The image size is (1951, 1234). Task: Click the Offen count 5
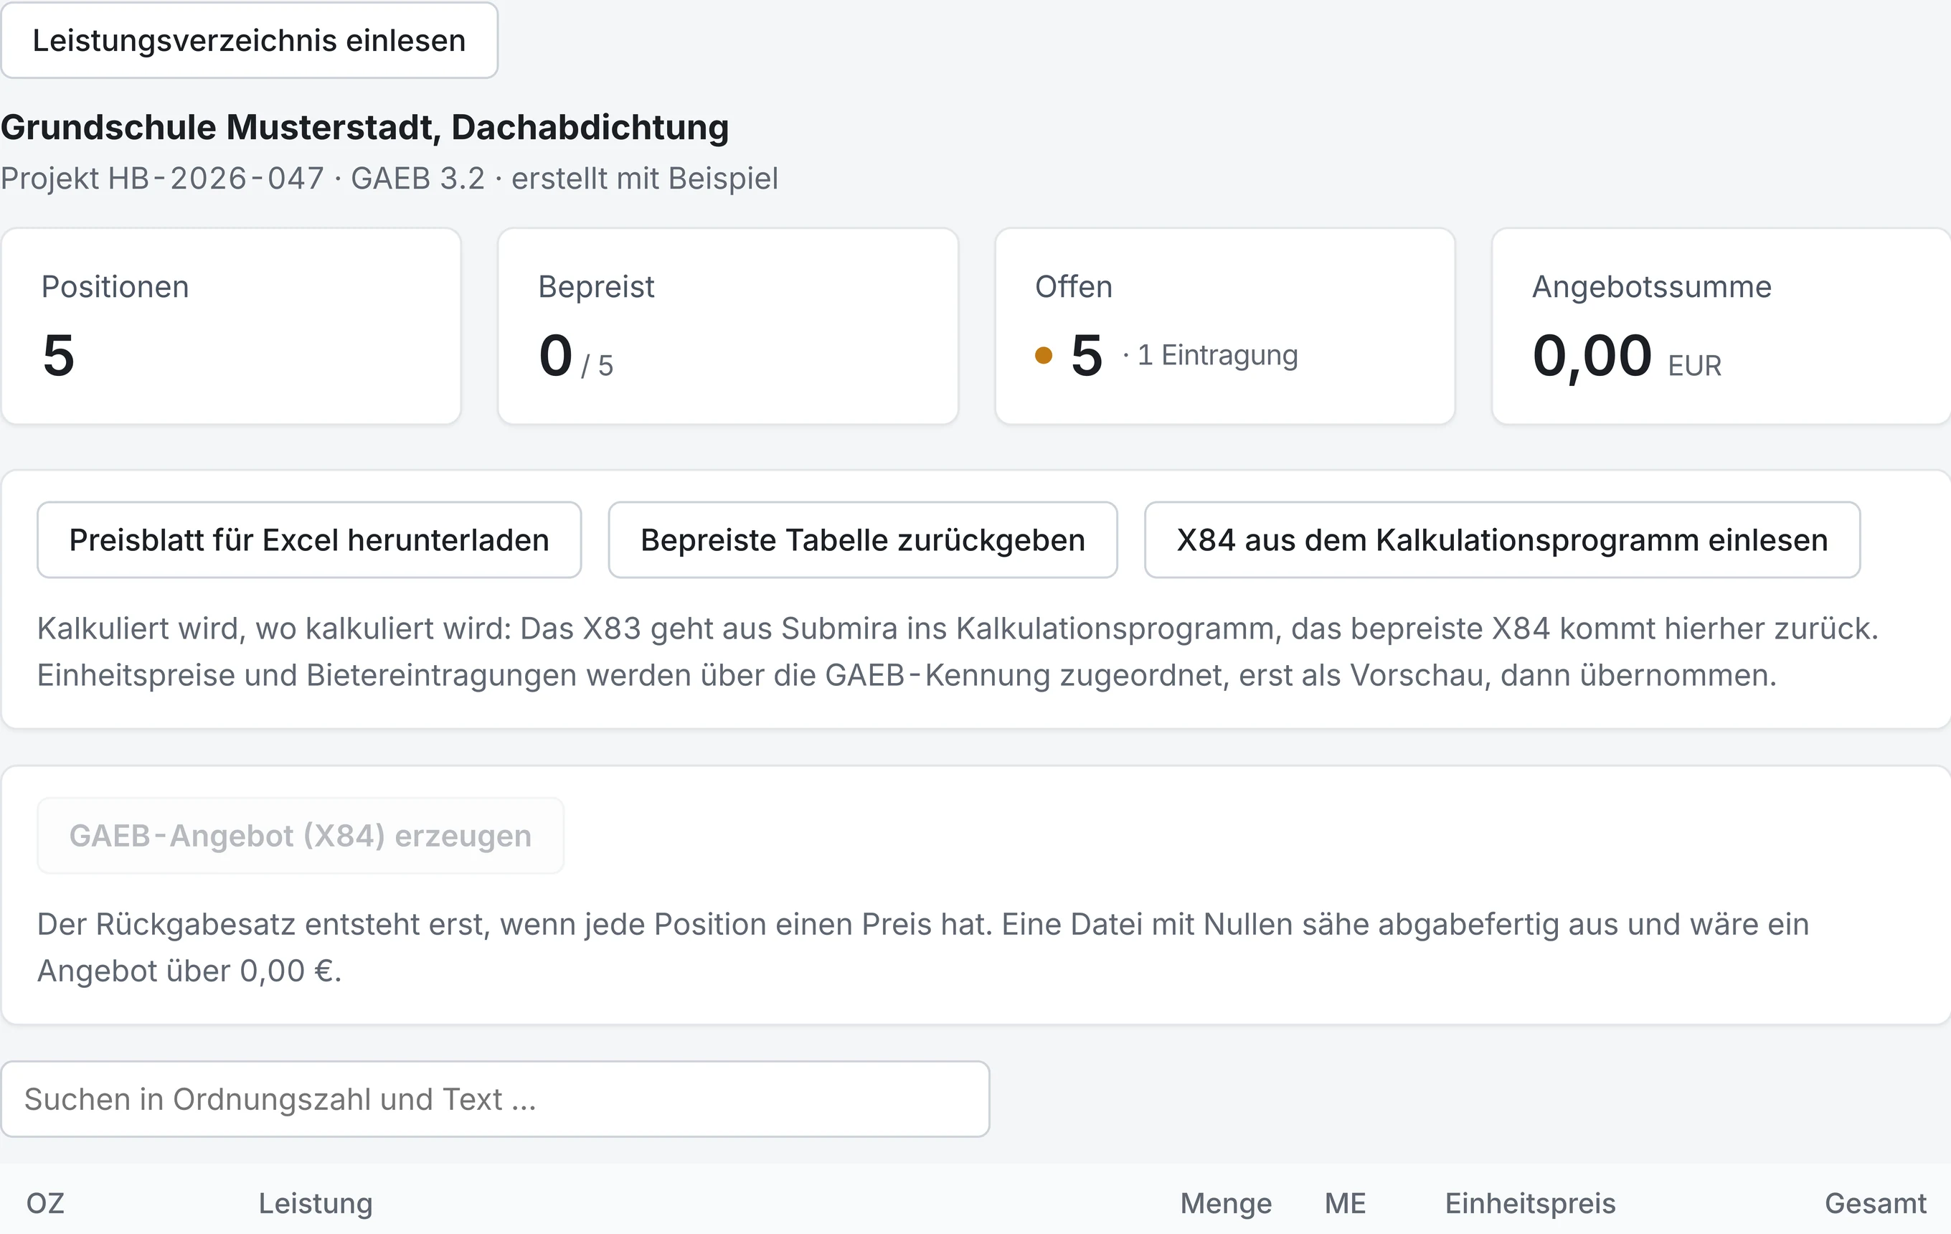click(1087, 355)
